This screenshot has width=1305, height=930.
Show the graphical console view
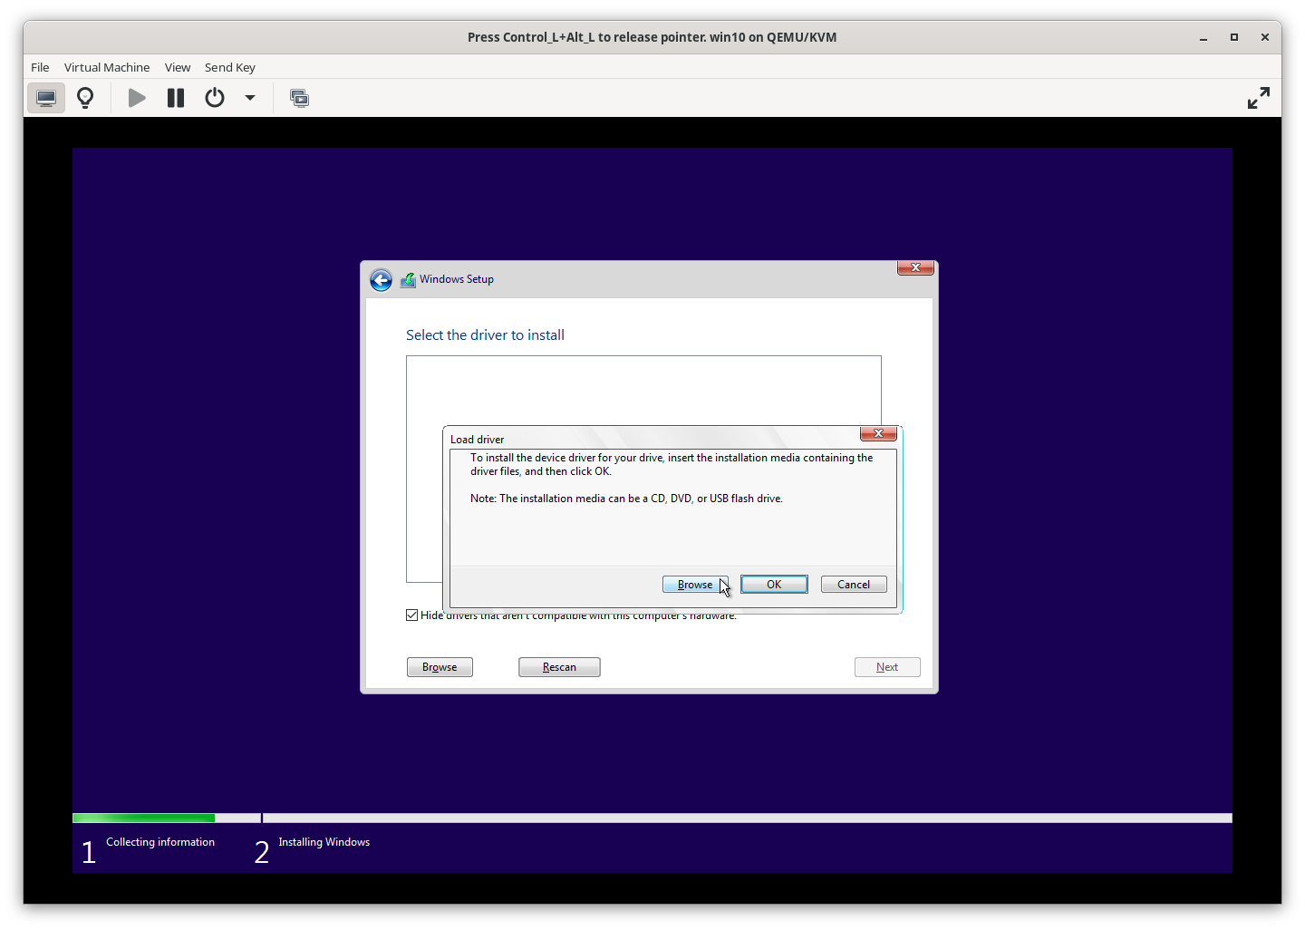(46, 98)
